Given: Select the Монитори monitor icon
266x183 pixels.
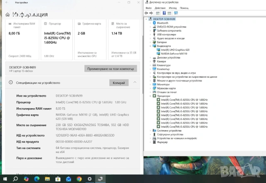Looking at the screenshot, I should pos(154,84).
